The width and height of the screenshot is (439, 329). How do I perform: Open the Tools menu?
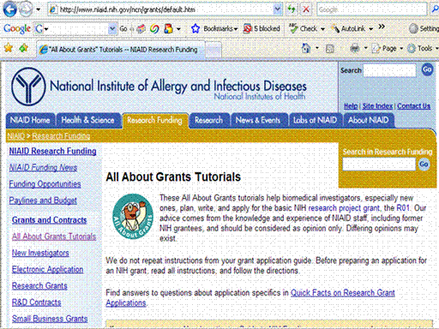point(423,49)
